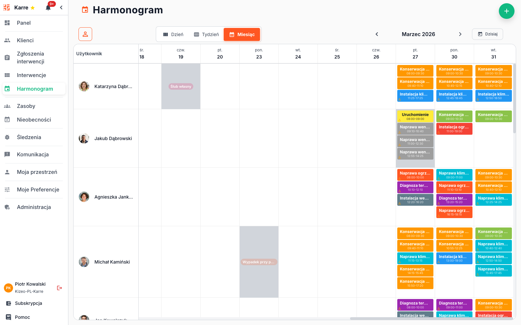Select the Miesiąc view toggle
The height and width of the screenshot is (325, 521).
click(242, 34)
